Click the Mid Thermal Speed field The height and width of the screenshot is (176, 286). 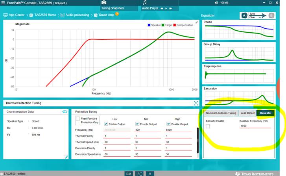pyautogui.click(x=148, y=142)
